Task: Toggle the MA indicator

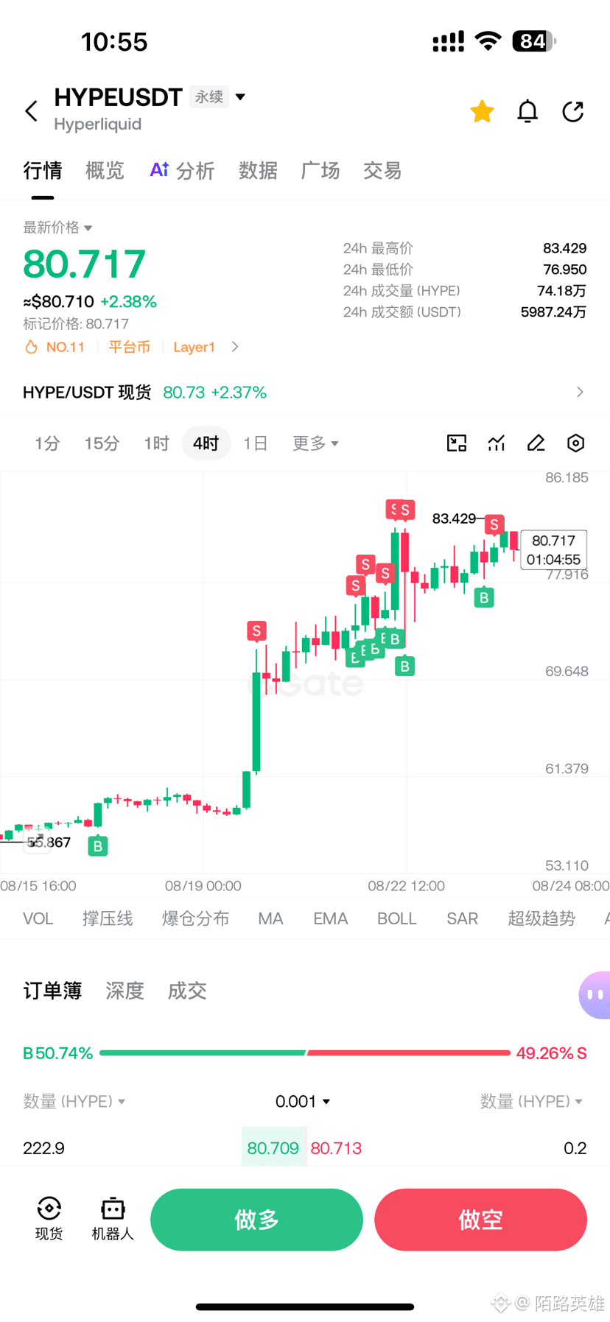Action: click(270, 918)
